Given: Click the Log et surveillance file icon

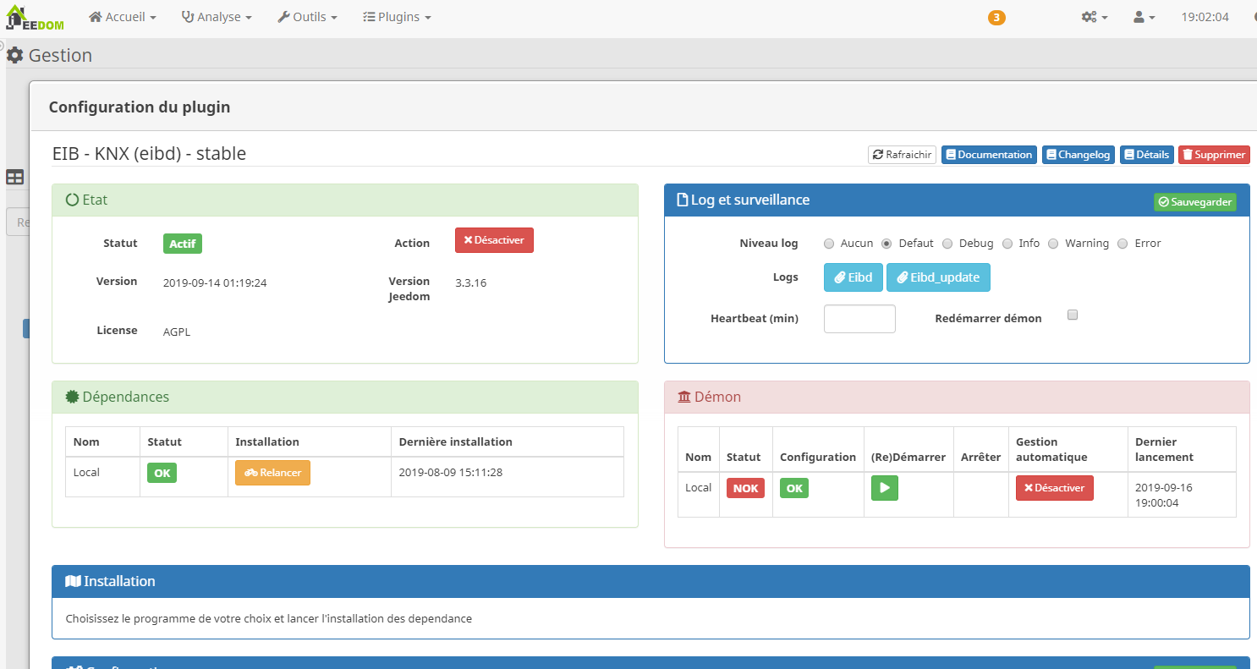Looking at the screenshot, I should (x=683, y=200).
